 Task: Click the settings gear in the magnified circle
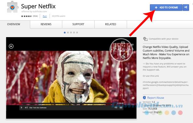tap(123, 57)
